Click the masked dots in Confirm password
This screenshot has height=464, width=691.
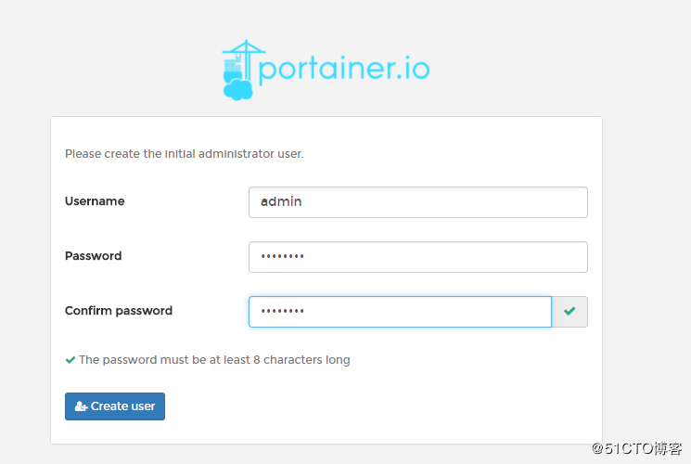coord(282,311)
